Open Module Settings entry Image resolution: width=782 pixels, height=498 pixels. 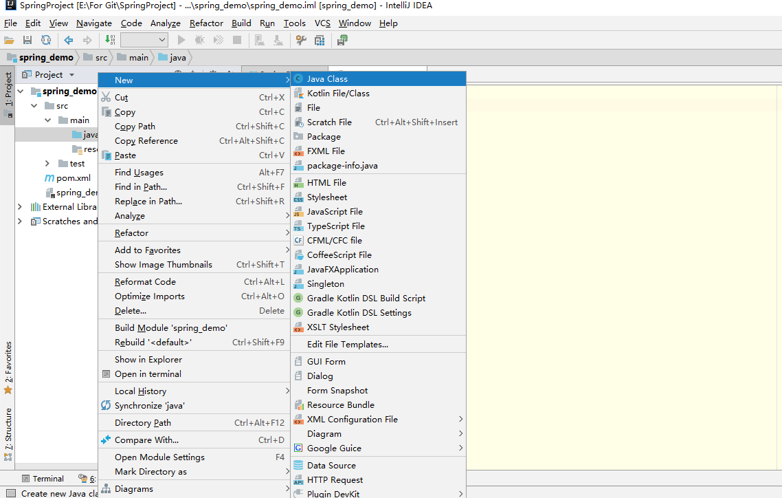coord(194,457)
